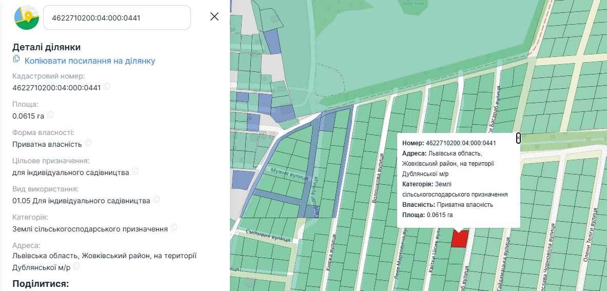Click the copy-link icon beside 'Копіювати посилання'
The width and height of the screenshot is (607, 291).
pyautogui.click(x=16, y=59)
